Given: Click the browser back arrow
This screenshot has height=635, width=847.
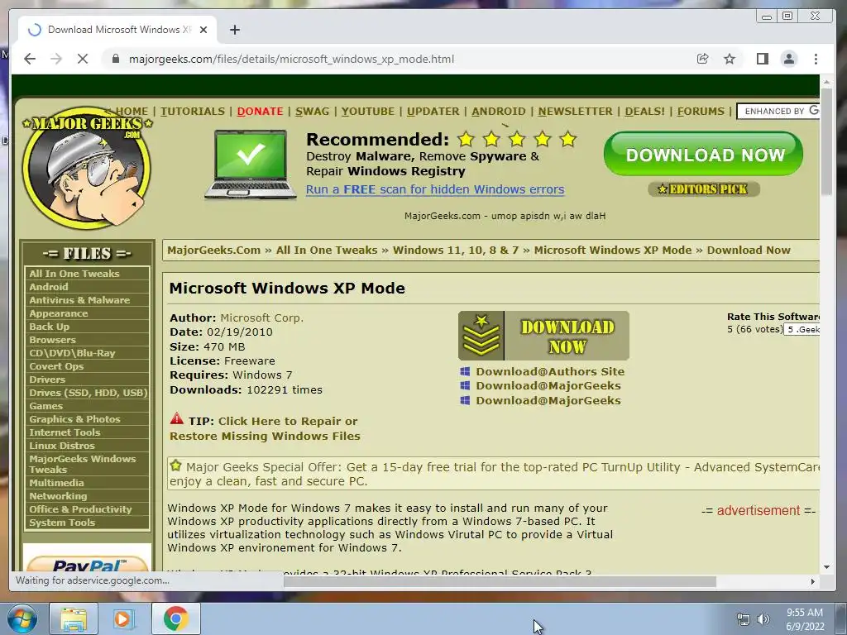Looking at the screenshot, I should pos(30,59).
